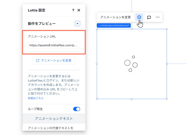Click the top-right corner handle of the element

(x=167, y=29)
